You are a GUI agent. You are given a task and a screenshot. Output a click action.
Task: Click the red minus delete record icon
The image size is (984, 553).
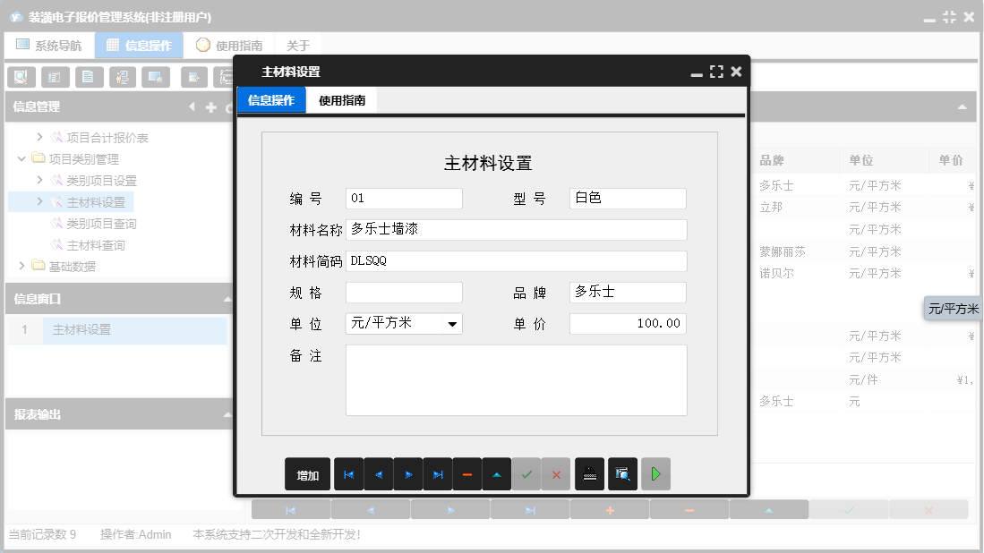click(467, 474)
